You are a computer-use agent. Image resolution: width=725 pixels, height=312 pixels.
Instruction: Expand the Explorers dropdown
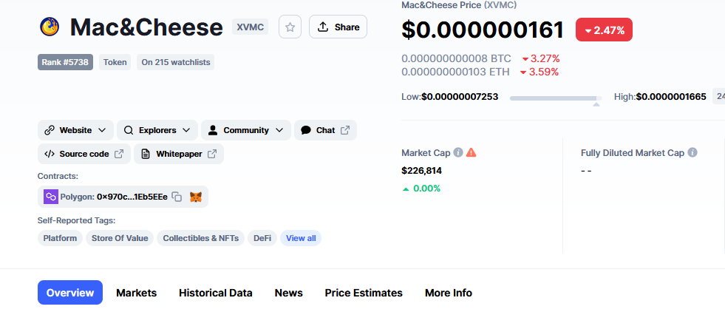[157, 130]
